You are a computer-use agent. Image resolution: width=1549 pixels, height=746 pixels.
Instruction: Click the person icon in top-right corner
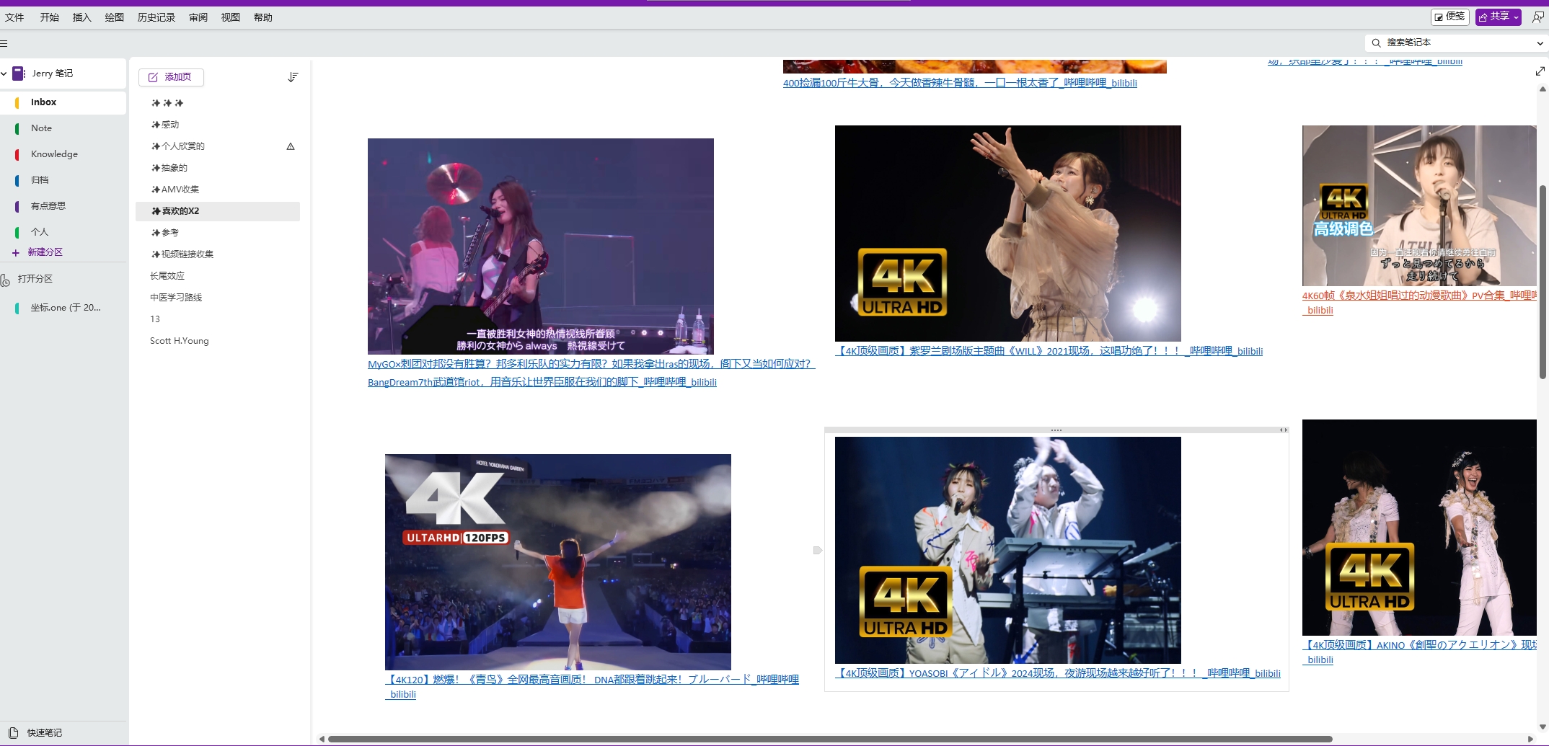pos(1537,17)
